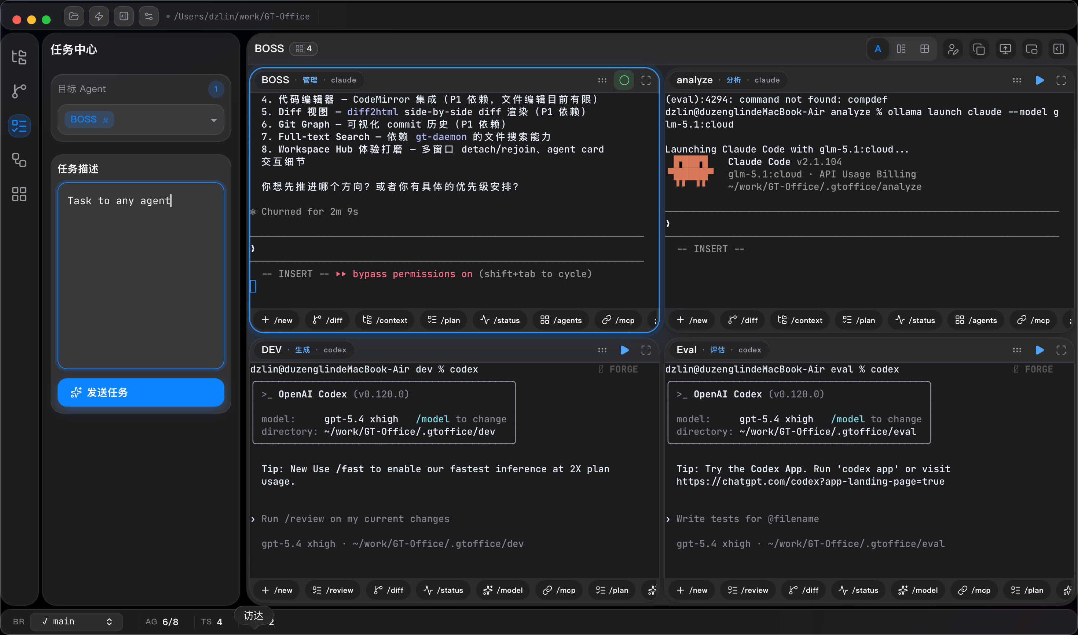Collapse the right panel via sidebar toggle icon
This screenshot has width=1078, height=635.
(x=1059, y=49)
